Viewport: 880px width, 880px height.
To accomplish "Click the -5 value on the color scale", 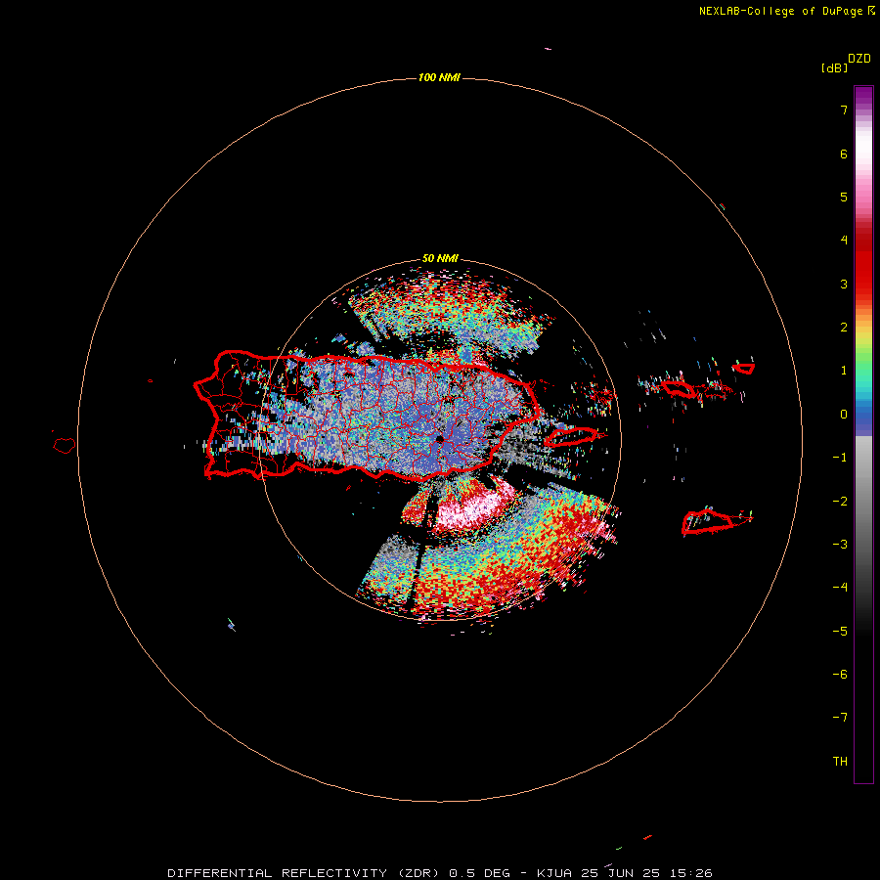I will pos(840,632).
